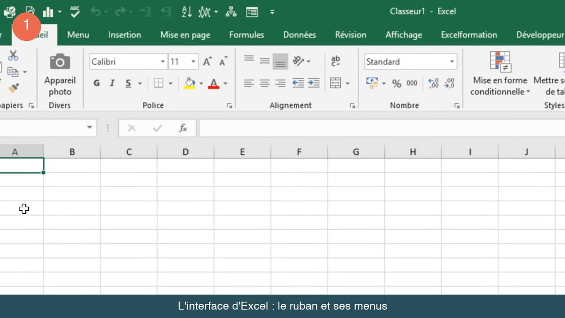The image size is (565, 318).
Task: Select the Format Painter brush
Action: [13, 88]
